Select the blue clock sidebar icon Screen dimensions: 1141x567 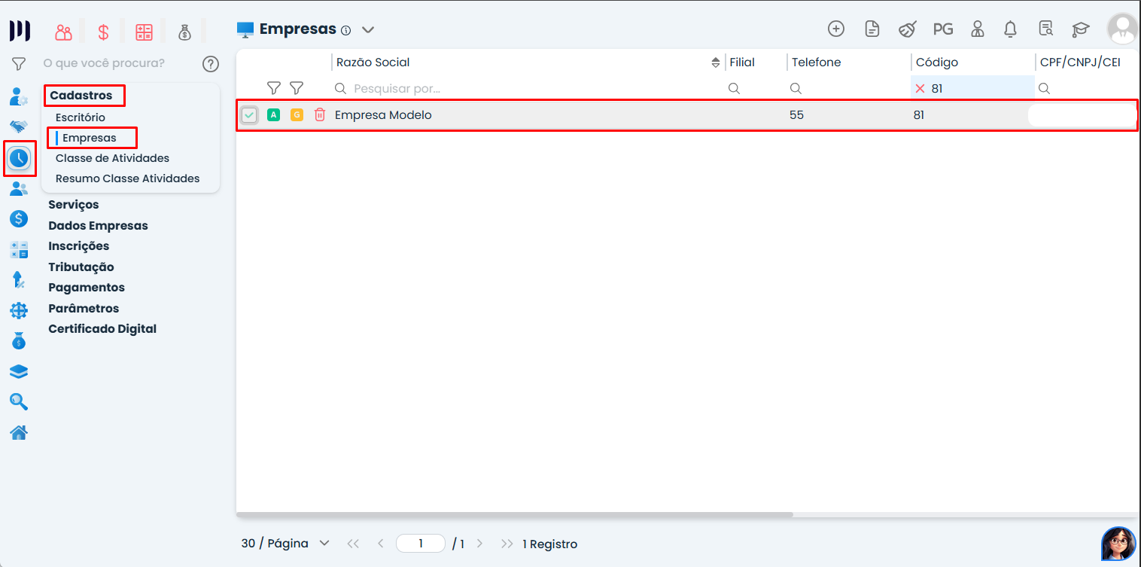pyautogui.click(x=19, y=158)
